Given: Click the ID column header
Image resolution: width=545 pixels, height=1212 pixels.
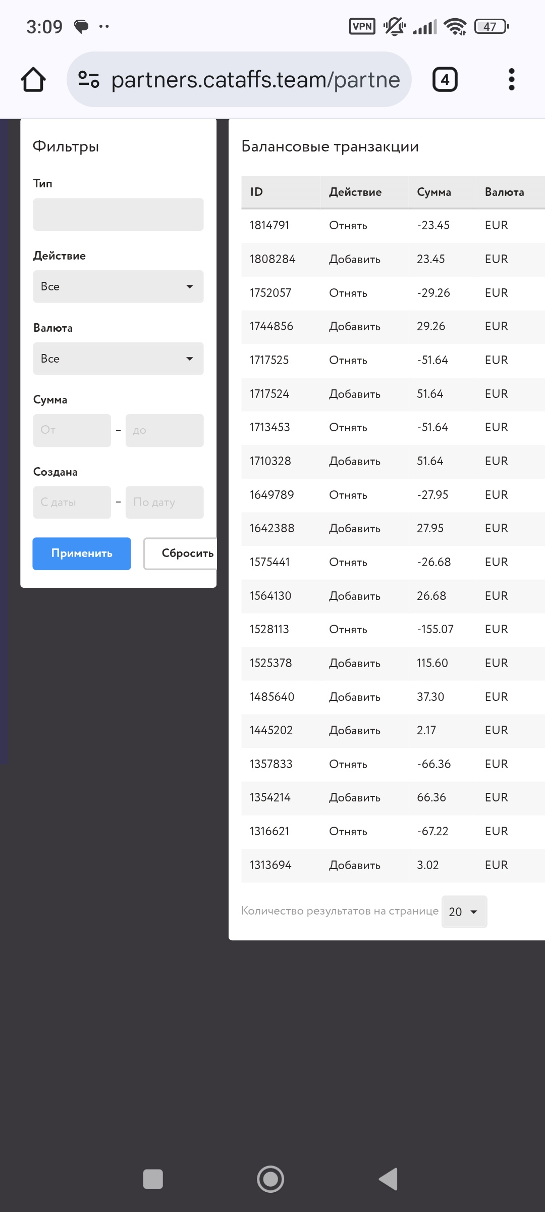Looking at the screenshot, I should [x=256, y=192].
